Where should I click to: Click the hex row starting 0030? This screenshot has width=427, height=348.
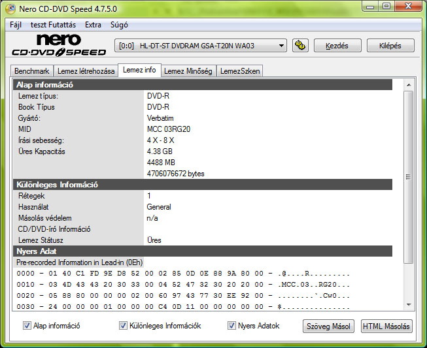[183, 307]
